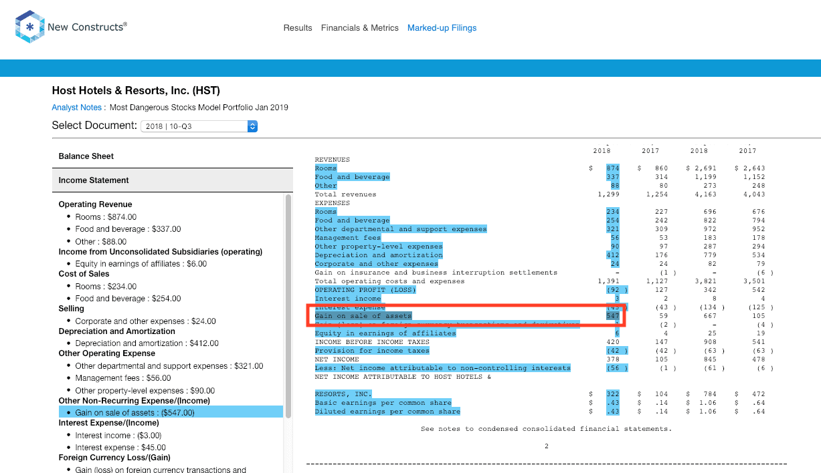
Task: Open the Results menu item
Action: pyautogui.click(x=298, y=28)
